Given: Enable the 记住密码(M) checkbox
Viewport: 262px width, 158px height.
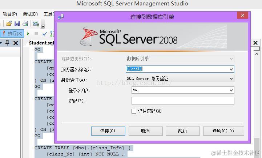Looking at the screenshot, I should pyautogui.click(x=134, y=111).
